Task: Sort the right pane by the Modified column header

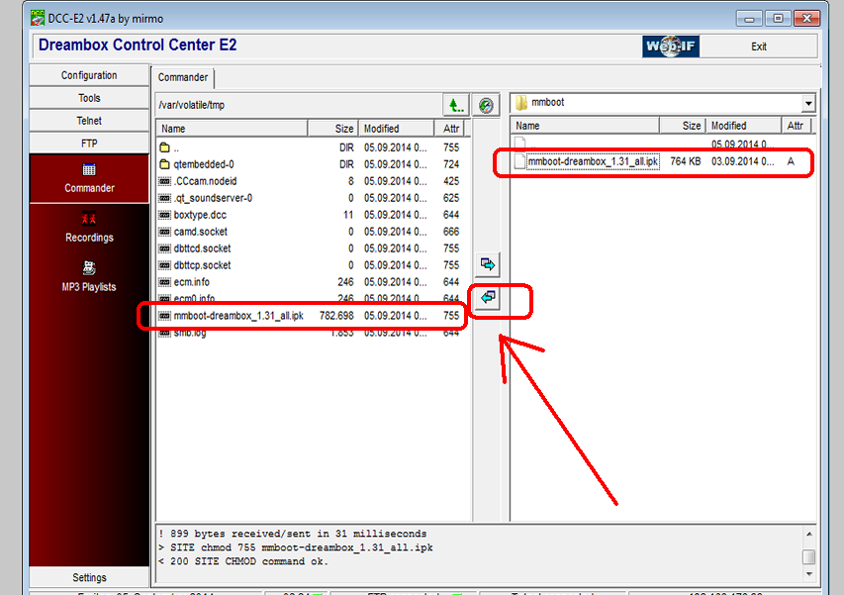Action: pyautogui.click(x=743, y=126)
